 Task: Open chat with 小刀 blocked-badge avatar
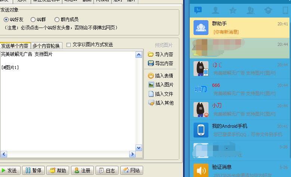239,110
